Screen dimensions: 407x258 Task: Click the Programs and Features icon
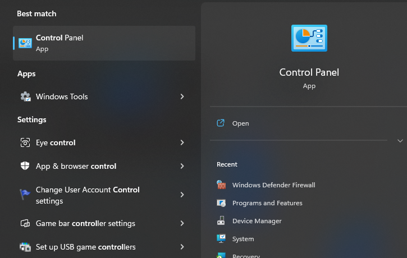tap(221, 203)
